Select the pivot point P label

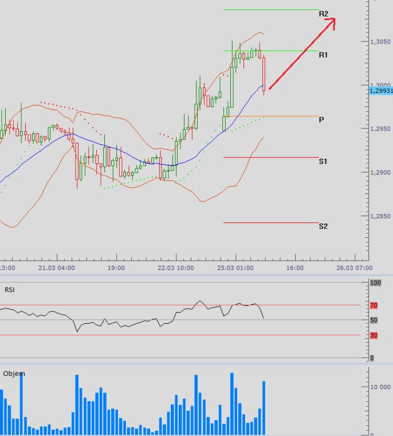321,120
